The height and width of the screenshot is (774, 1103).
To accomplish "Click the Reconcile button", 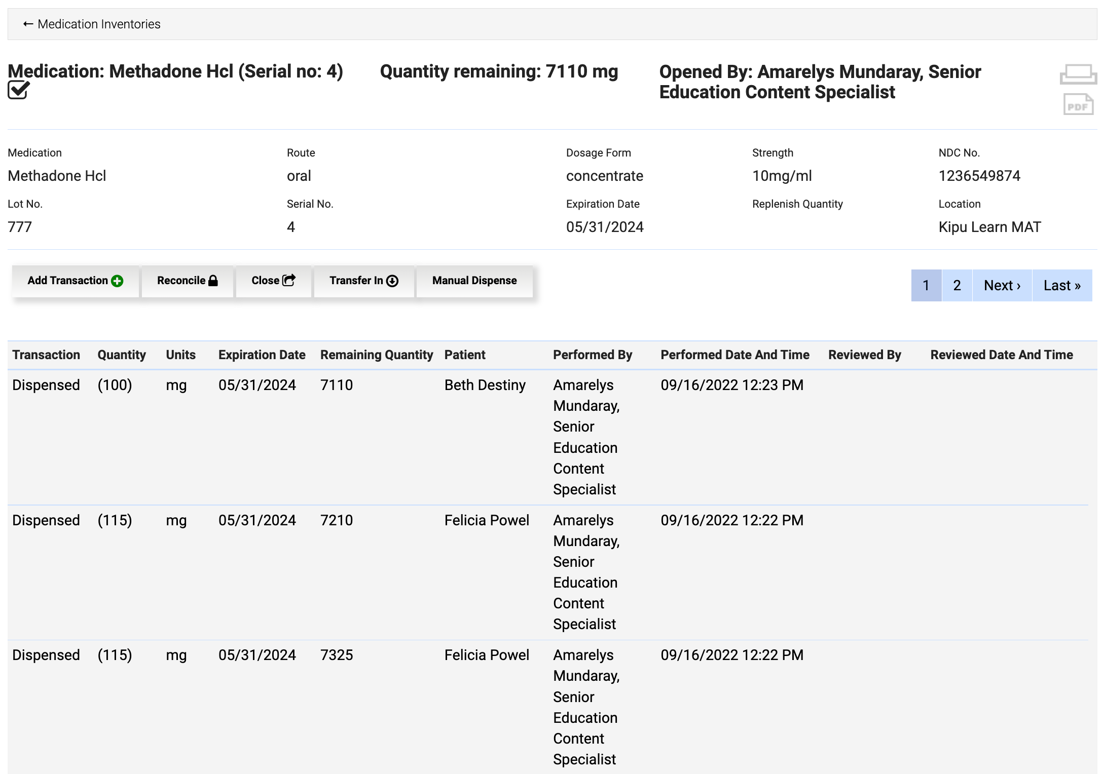I will coord(187,280).
